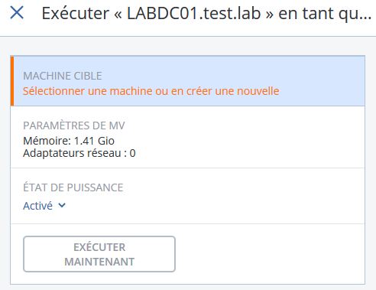Open the MACHINE CIBLE section
The width and height of the screenshot is (376, 290).
tap(188, 81)
